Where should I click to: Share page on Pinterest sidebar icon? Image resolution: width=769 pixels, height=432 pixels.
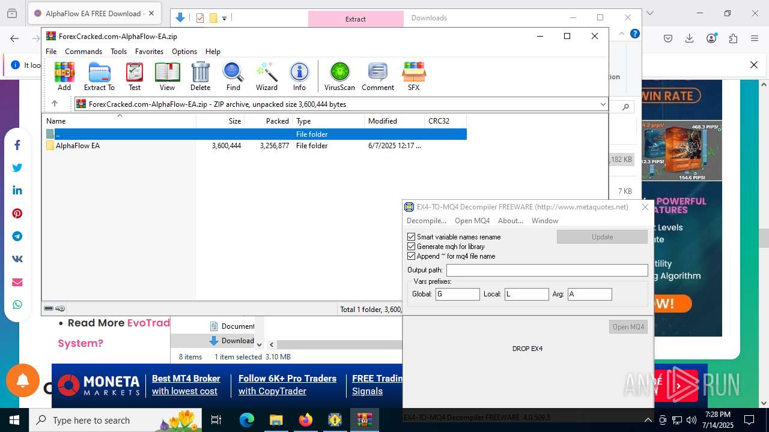click(17, 214)
